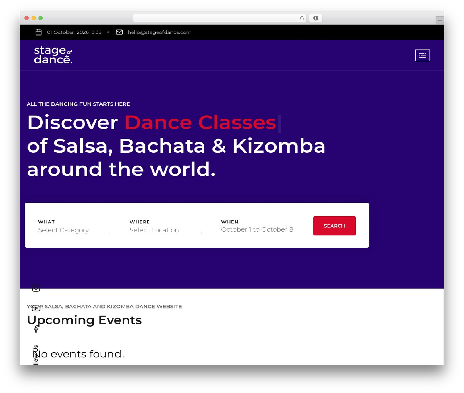Image resolution: width=464 pixels, height=393 pixels.
Task: Click the Upcoming Events heading
Action: (x=84, y=320)
